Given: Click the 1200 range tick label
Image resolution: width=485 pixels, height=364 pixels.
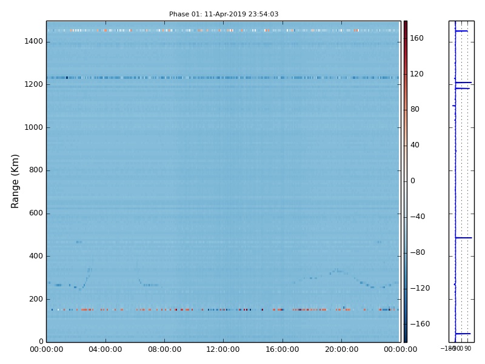Looking at the screenshot, I should tap(34, 84).
